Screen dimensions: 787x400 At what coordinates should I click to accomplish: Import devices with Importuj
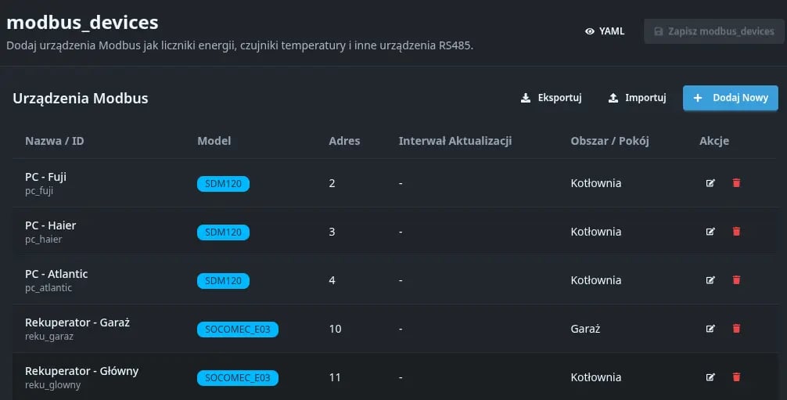point(637,98)
